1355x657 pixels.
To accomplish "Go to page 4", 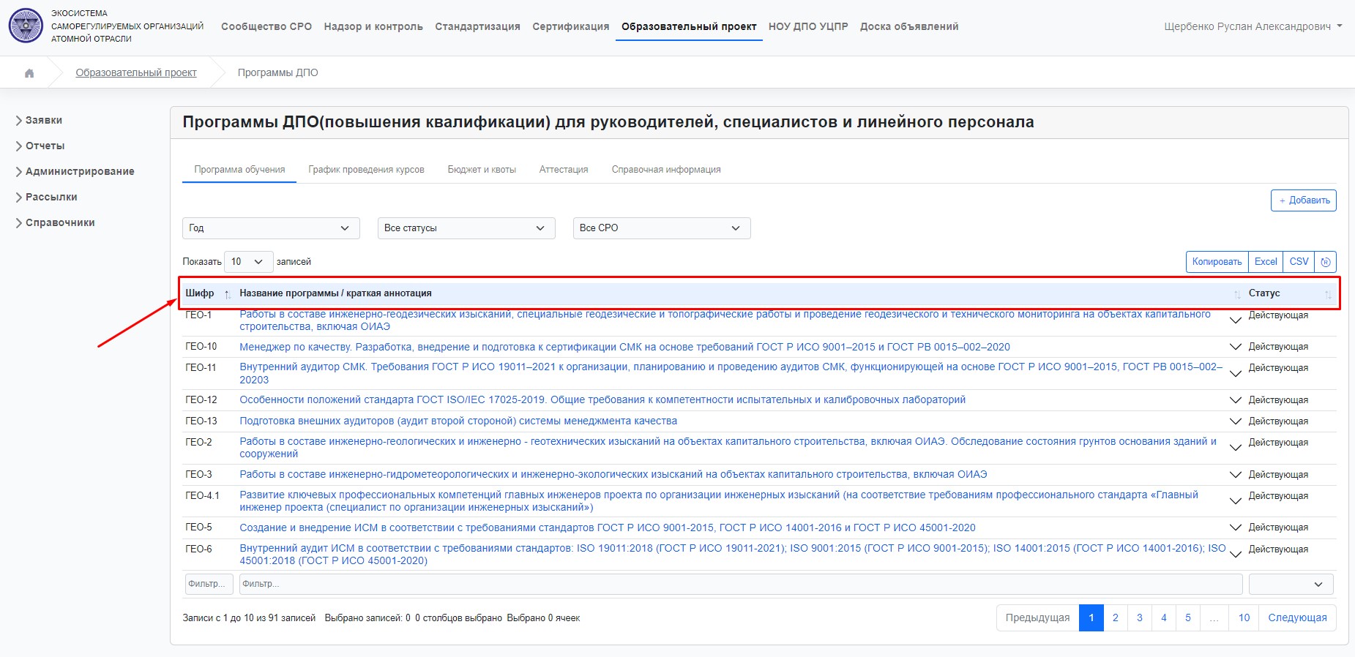I will [x=1164, y=618].
